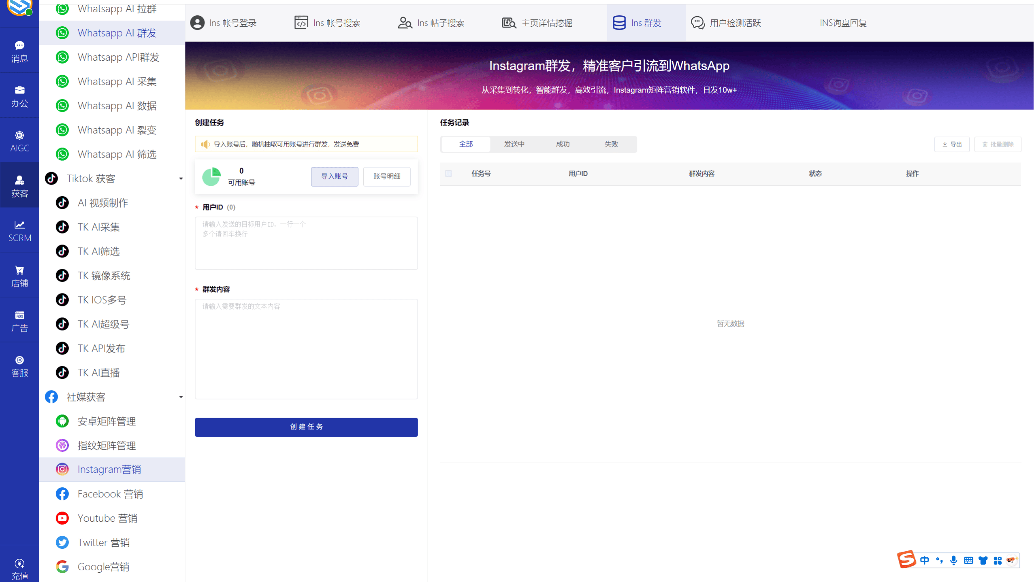
Task: Collapse the Tiktok 获客 group
Action: [x=181, y=178]
